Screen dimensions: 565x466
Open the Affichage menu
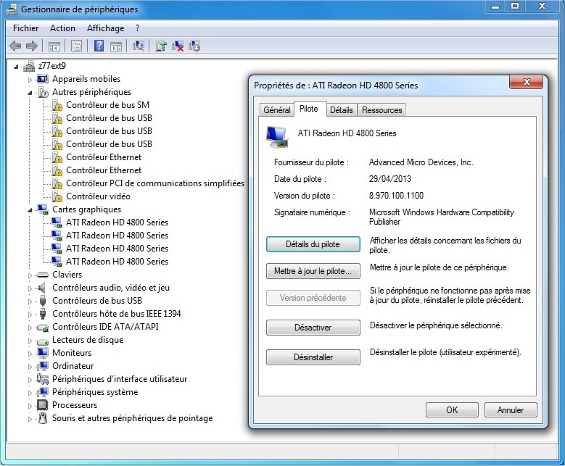tap(106, 28)
